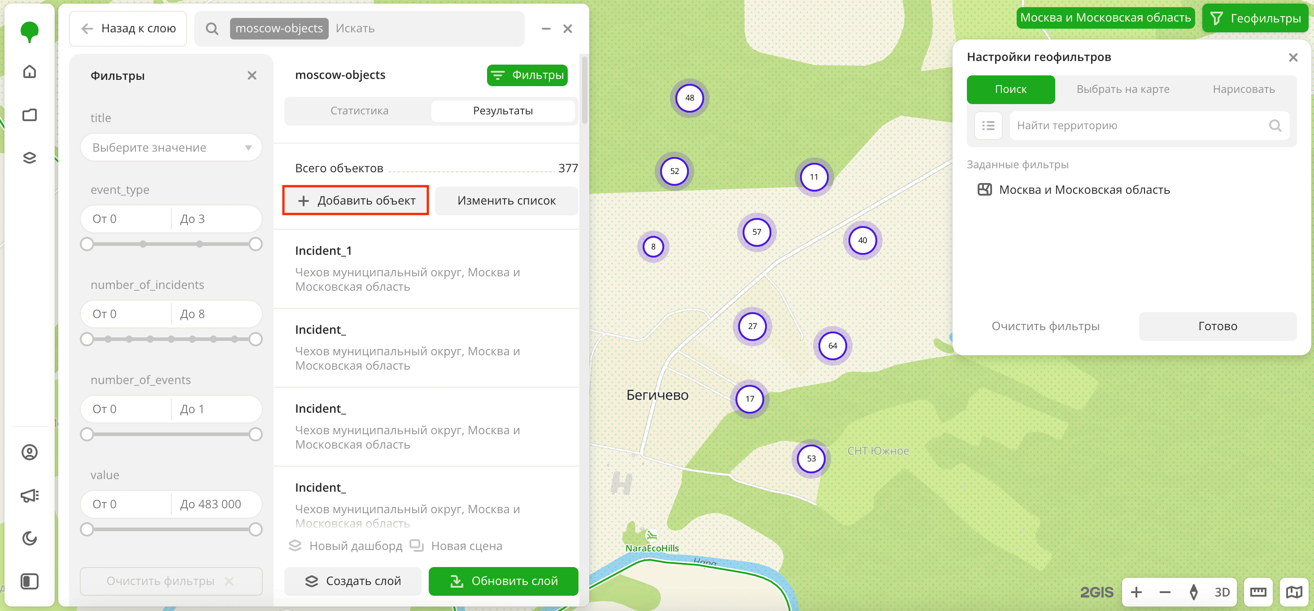Reset map compass orientation
1314x611 pixels.
(1194, 592)
